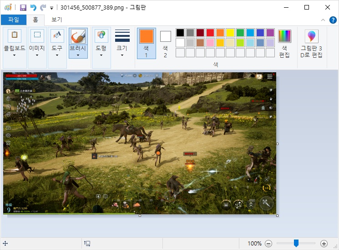Switch to the 홈 tab
This screenshot has height=250, width=339.
coord(35,20)
